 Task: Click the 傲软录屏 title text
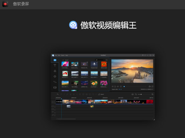[x=21, y=4]
